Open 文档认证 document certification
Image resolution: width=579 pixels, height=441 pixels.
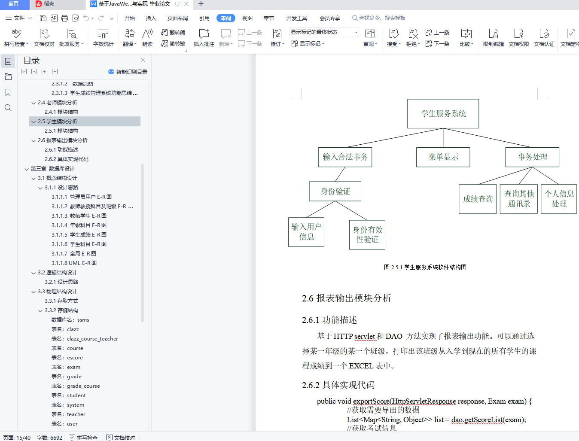tap(544, 37)
